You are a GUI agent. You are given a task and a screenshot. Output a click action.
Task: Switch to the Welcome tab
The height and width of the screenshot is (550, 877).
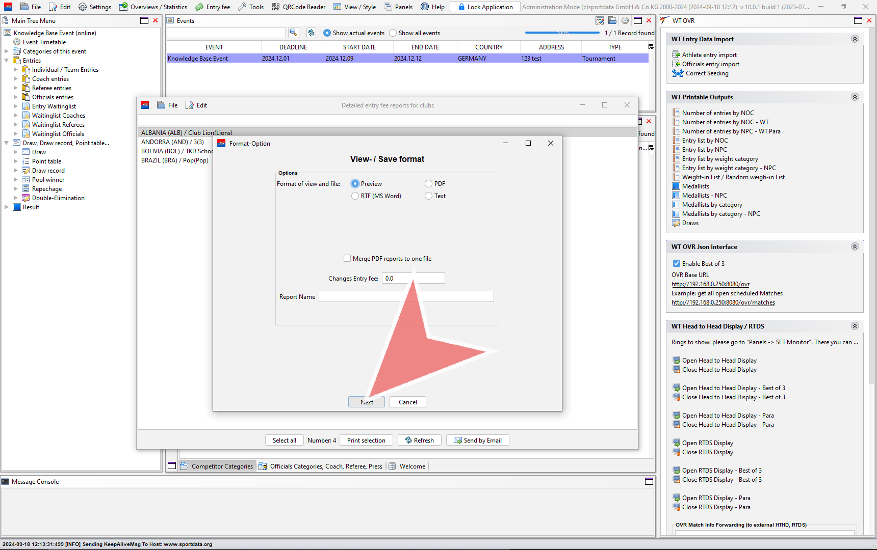click(412, 466)
